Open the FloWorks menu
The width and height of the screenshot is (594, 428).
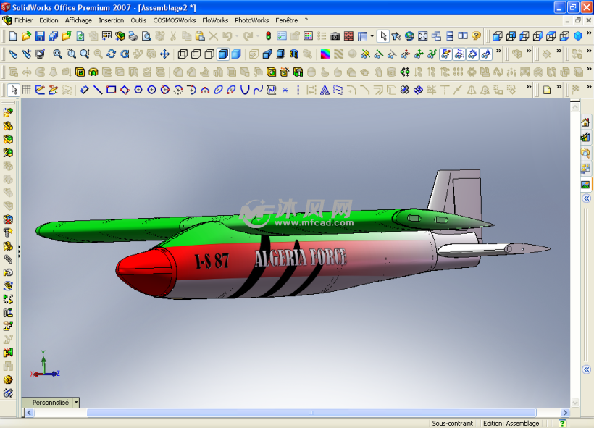click(215, 20)
